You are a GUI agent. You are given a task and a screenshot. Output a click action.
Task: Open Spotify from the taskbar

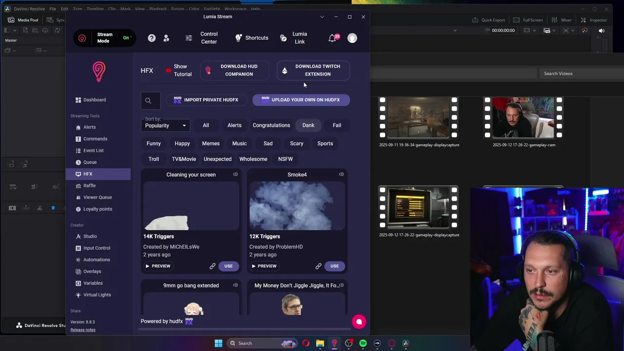click(363, 343)
